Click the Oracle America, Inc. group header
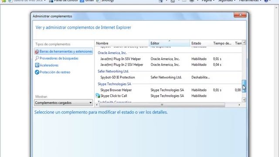 (112, 53)
